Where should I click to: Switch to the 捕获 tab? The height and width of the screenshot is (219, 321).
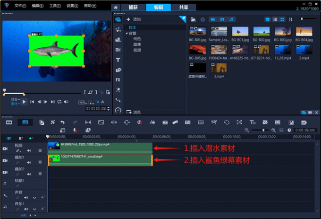pos(133,8)
